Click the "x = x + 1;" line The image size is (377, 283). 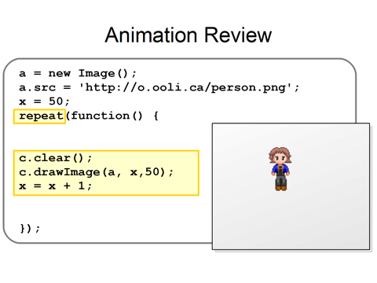[56, 186]
